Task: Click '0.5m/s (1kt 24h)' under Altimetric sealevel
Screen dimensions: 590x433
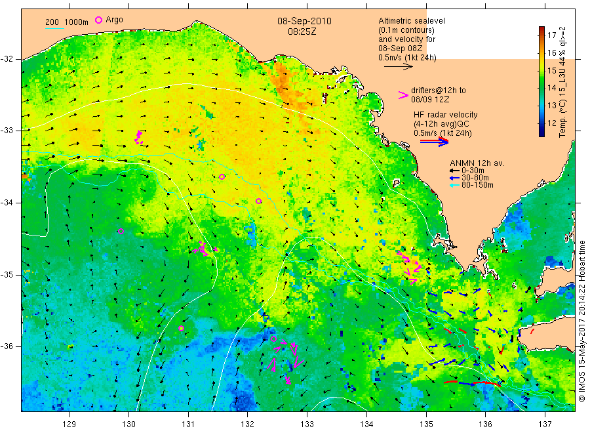Action: 408,58
